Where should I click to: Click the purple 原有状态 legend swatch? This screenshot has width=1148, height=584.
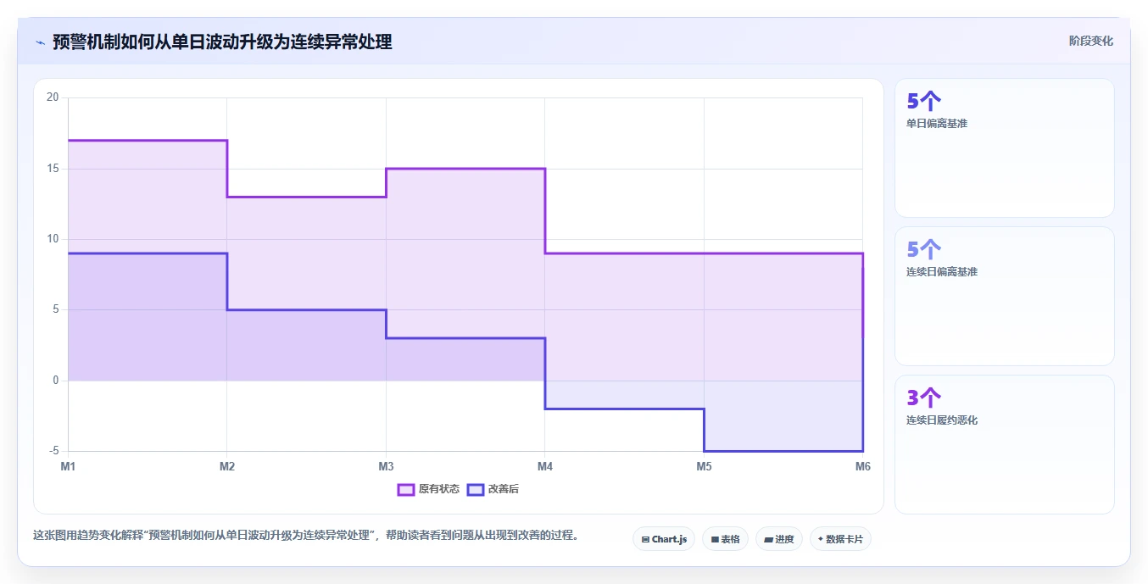click(406, 489)
